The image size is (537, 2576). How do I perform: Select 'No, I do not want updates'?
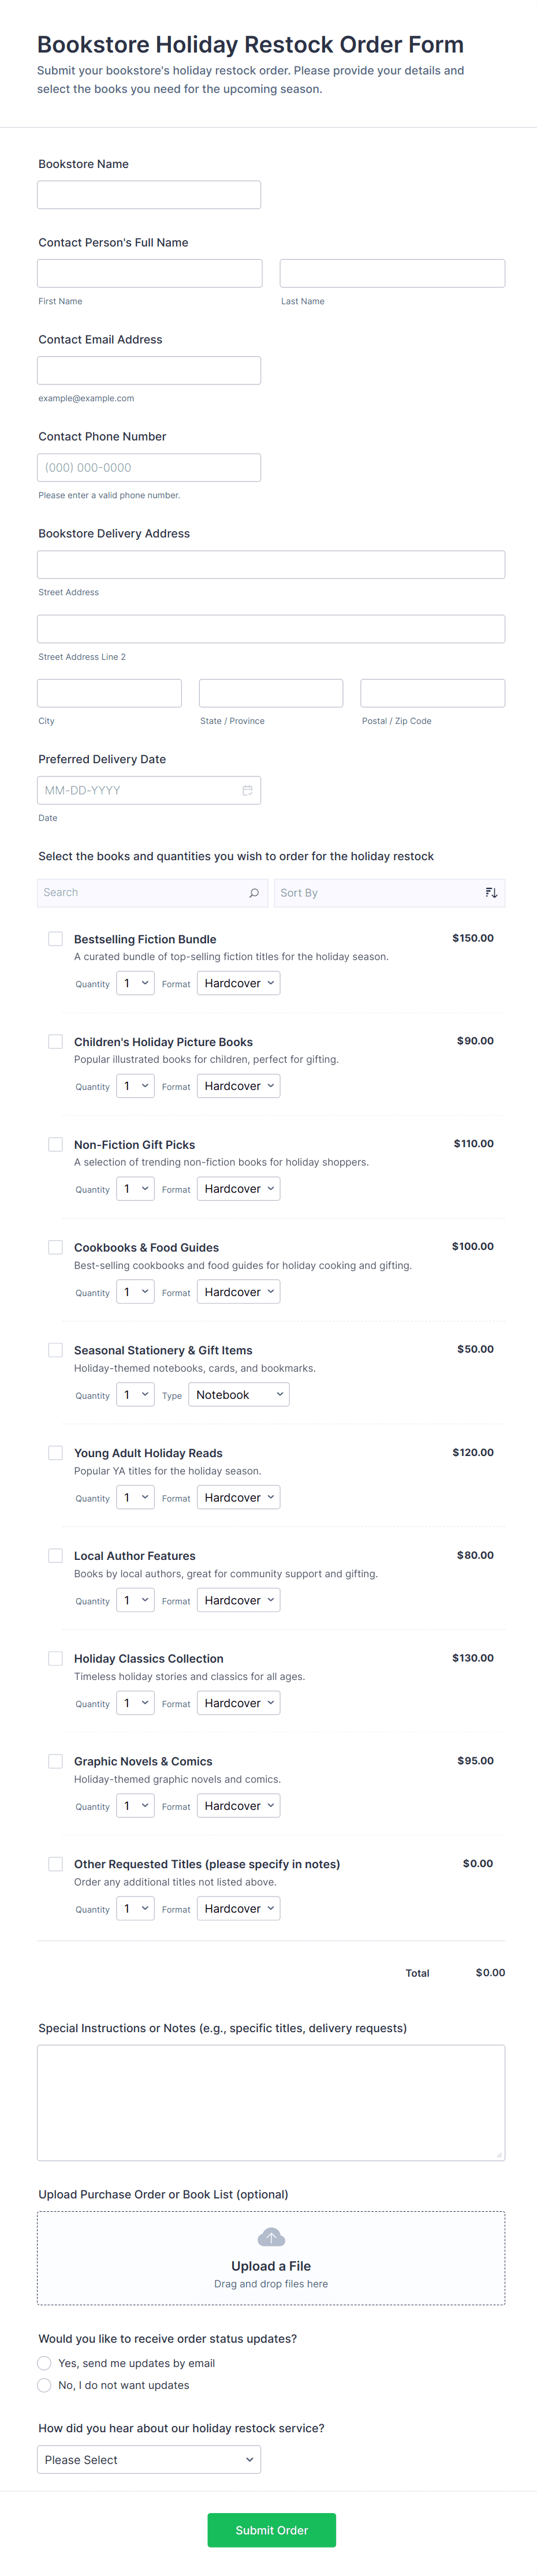pyautogui.click(x=44, y=2385)
